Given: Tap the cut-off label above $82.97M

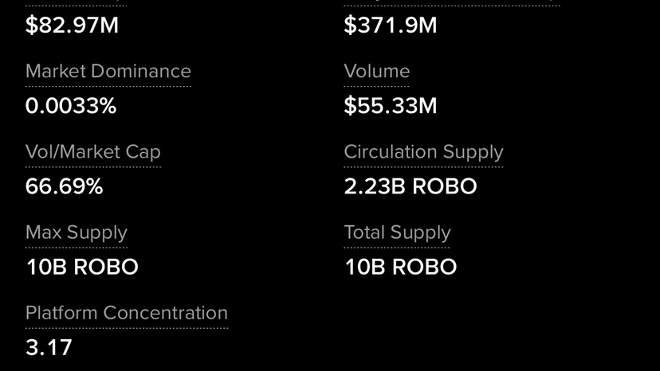Looking at the screenshot, I should [76, 4].
